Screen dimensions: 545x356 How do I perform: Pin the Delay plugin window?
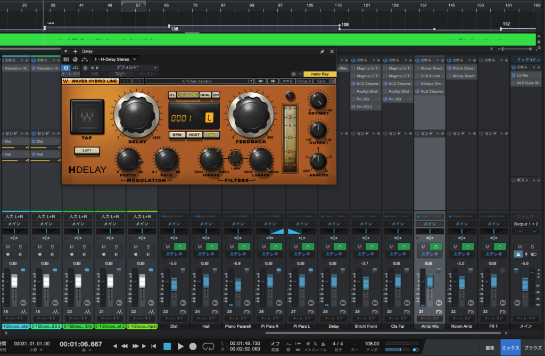322,52
